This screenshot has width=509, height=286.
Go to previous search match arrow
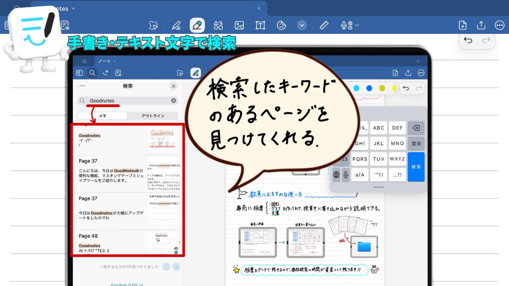click(166, 267)
